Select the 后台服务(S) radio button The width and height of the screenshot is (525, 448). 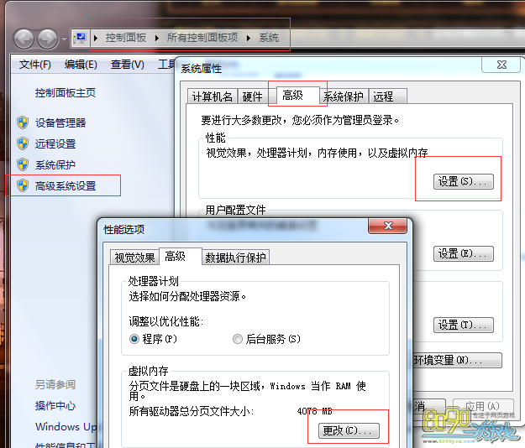238,339
